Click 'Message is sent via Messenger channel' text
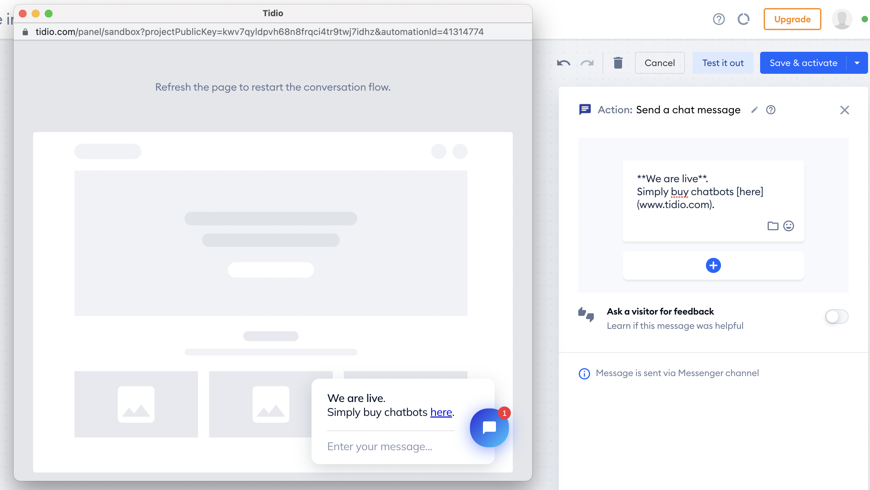This screenshot has width=870, height=490. tap(677, 373)
